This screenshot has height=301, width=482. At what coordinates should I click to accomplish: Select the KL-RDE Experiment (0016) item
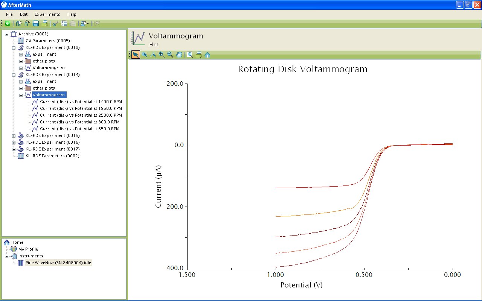pyautogui.click(x=52, y=142)
